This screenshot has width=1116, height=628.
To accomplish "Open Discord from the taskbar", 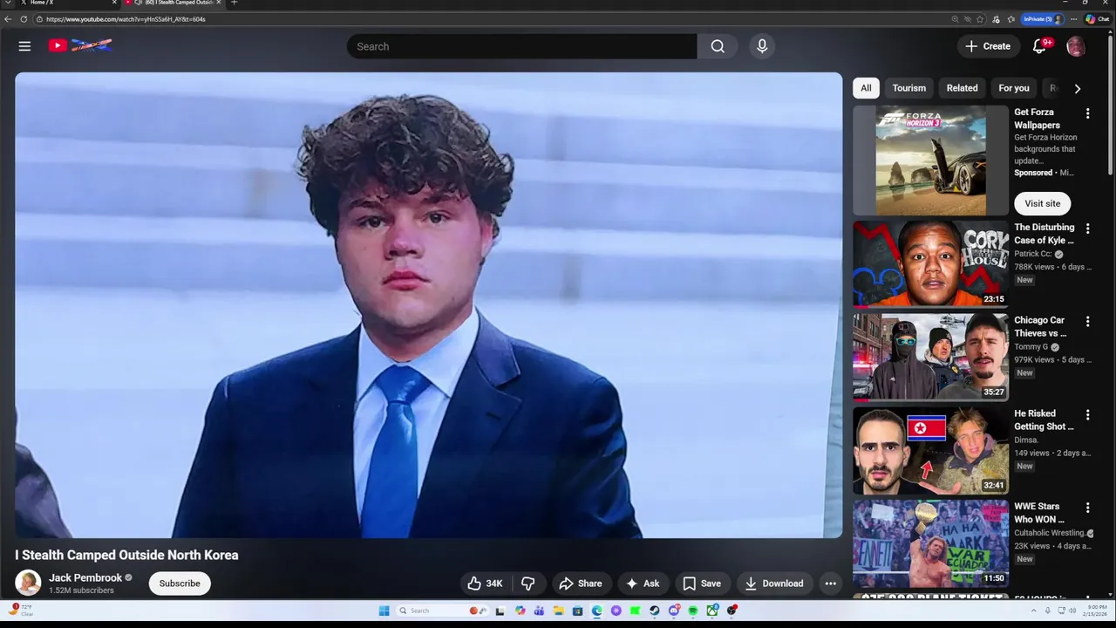I will coord(674,611).
